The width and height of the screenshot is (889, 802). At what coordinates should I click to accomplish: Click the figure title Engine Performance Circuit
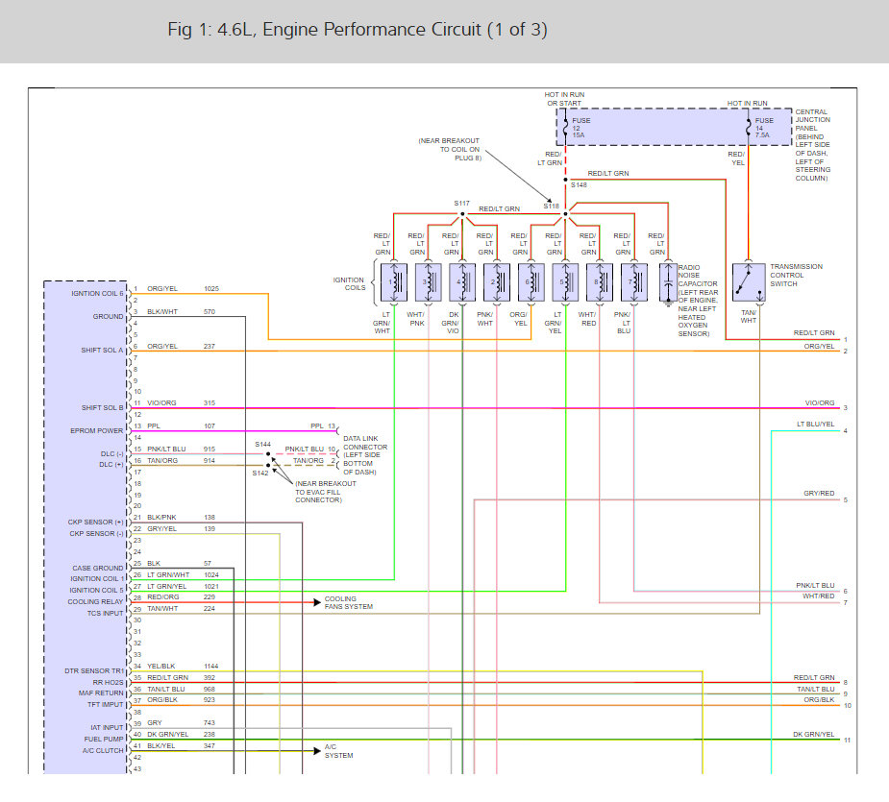[x=358, y=30]
